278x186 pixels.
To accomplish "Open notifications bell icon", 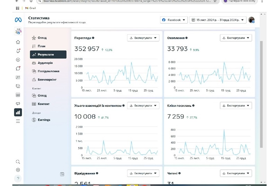I will [18, 51].
